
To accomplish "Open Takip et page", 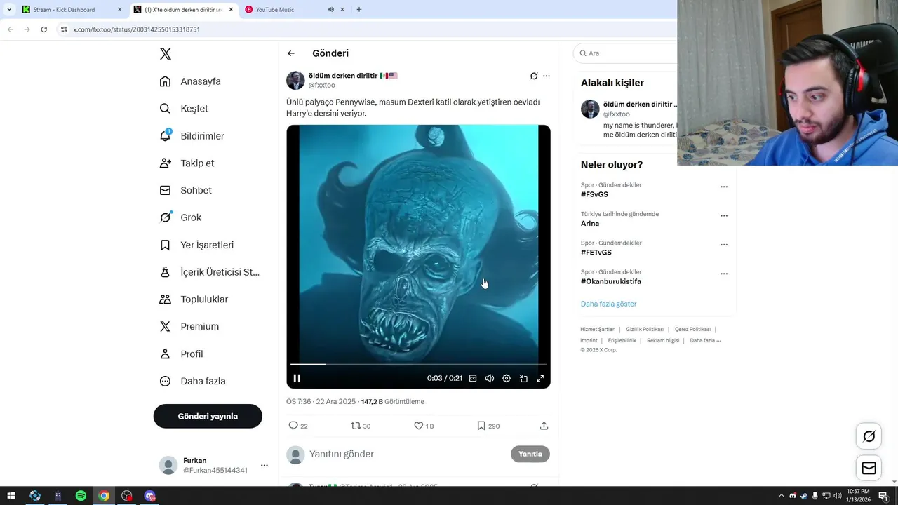I will point(187,163).
